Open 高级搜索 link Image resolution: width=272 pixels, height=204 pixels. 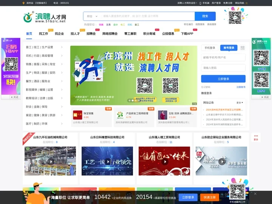click(x=212, y=24)
